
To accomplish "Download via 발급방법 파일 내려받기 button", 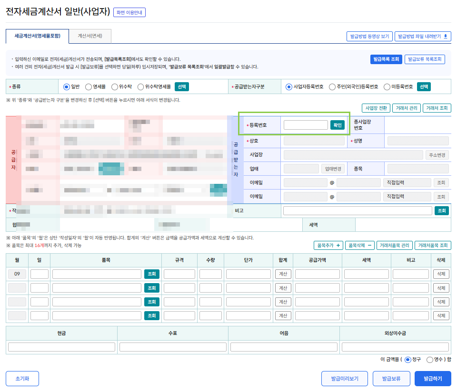I will coord(423,37).
